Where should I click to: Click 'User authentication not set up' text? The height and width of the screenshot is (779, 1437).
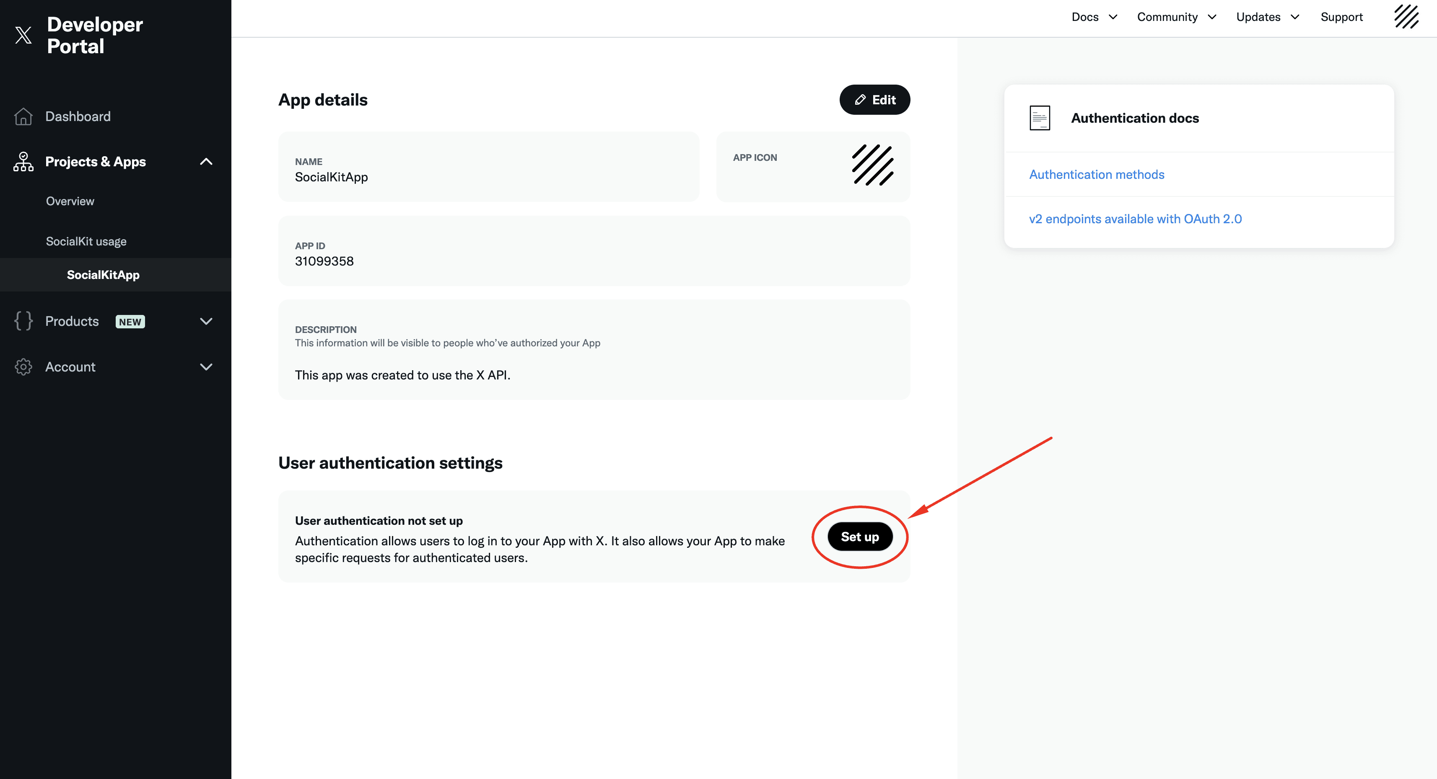coord(379,521)
